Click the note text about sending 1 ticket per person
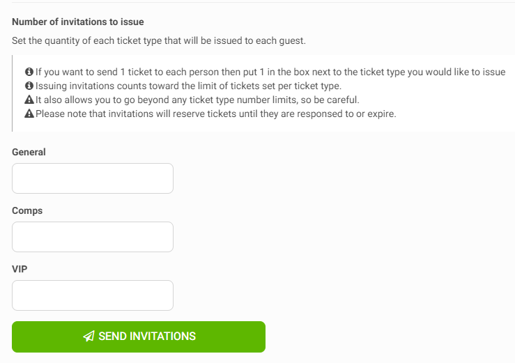The image size is (515, 363). point(270,72)
